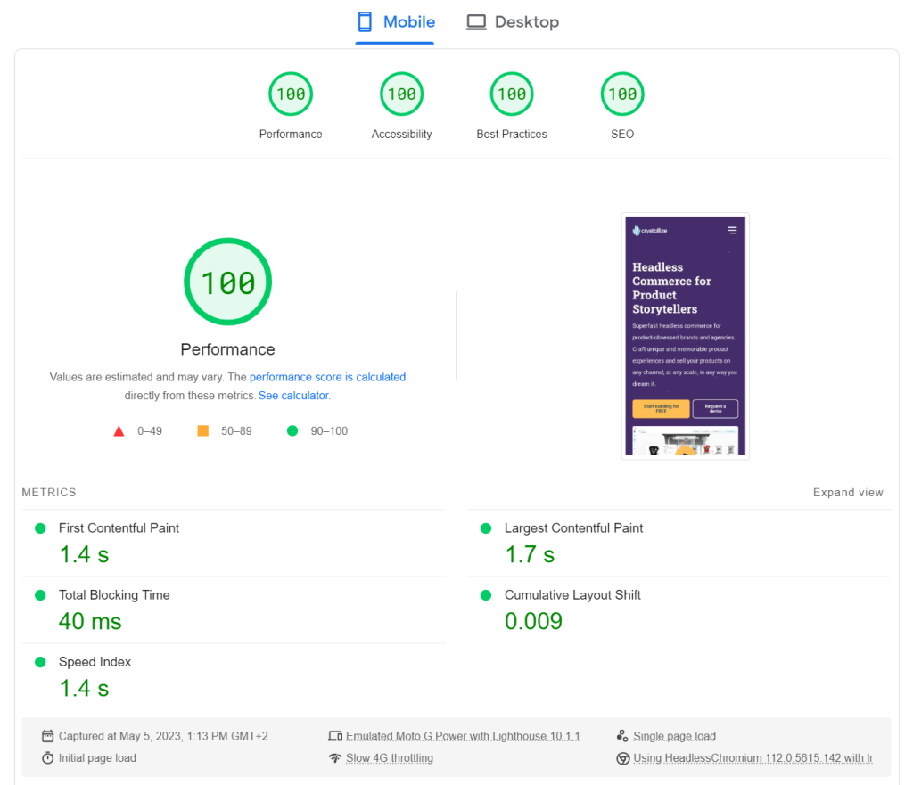Click the green circle 90–100 legend icon

click(x=292, y=431)
